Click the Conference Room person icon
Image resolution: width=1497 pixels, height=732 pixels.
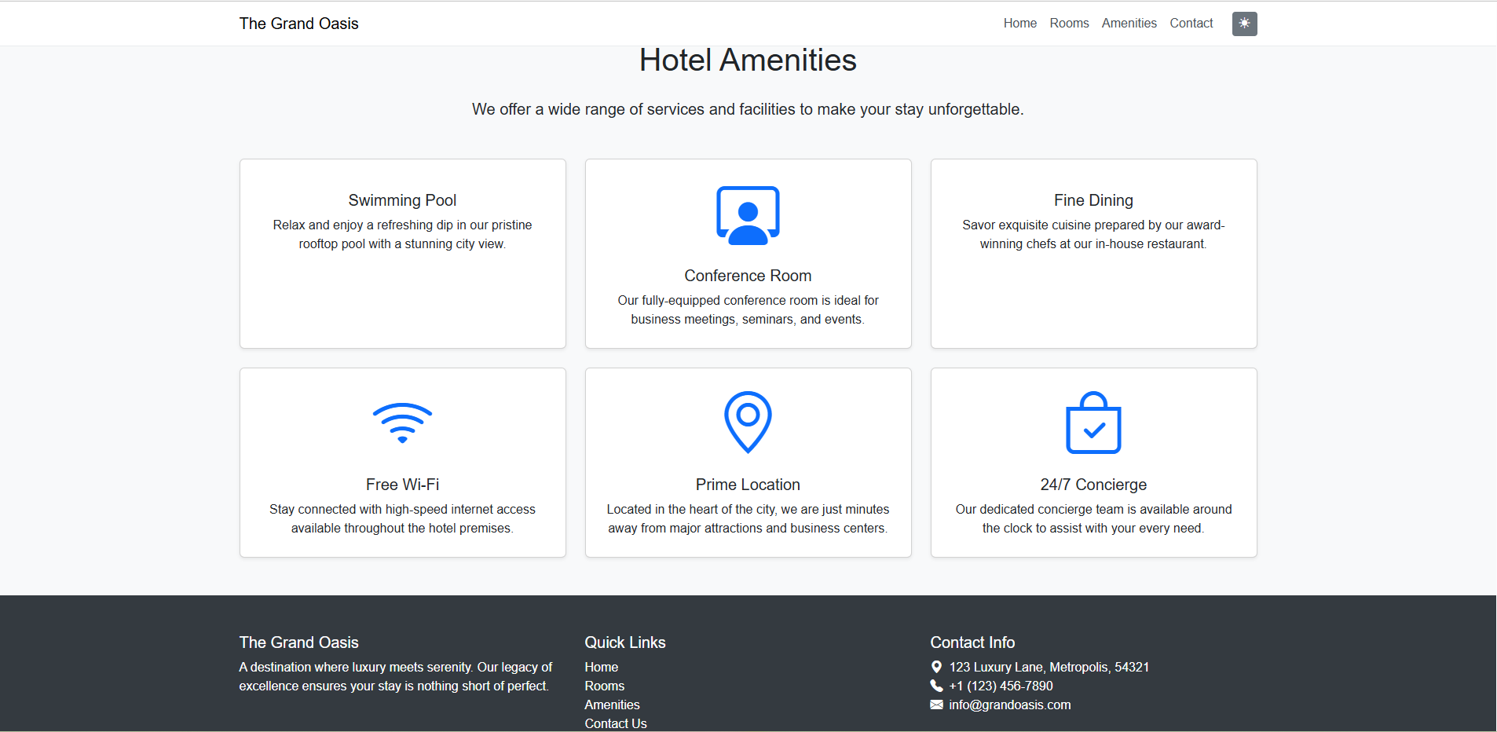point(748,216)
